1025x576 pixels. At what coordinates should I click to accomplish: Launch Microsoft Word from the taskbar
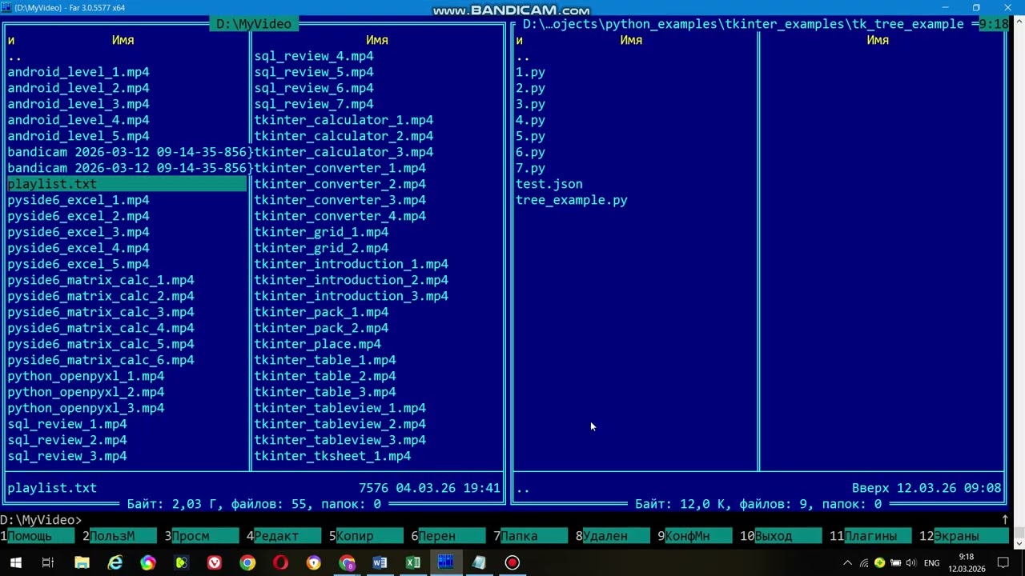(x=380, y=563)
